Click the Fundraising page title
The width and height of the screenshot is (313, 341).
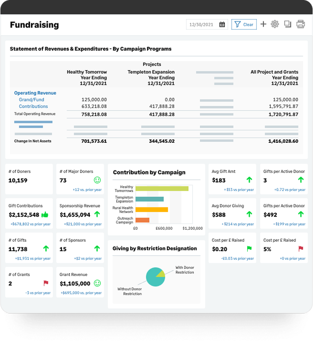pyautogui.click(x=34, y=25)
